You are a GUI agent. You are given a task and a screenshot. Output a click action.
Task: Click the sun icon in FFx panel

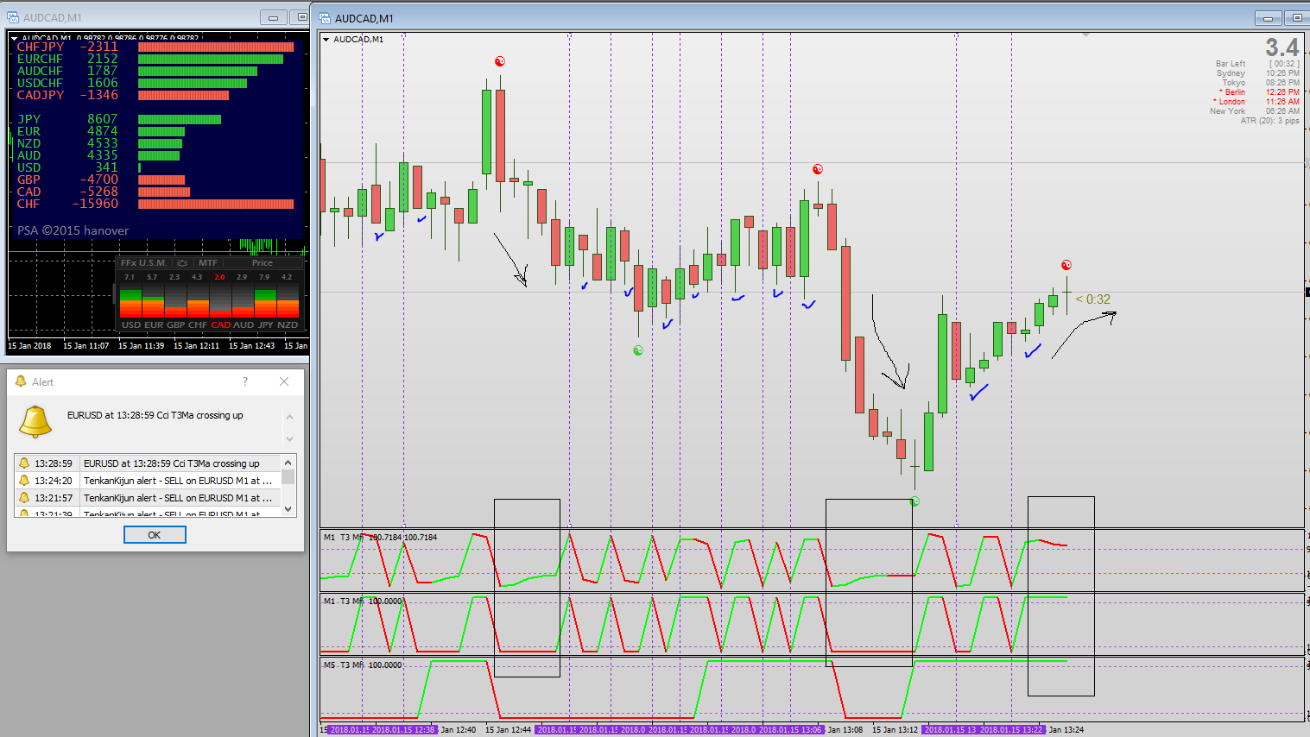coord(182,263)
